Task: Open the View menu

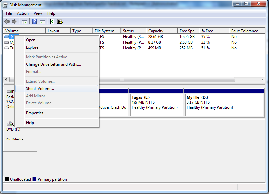Action: (38, 13)
